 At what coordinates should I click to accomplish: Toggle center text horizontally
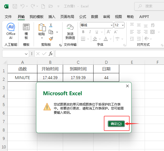click(139, 32)
